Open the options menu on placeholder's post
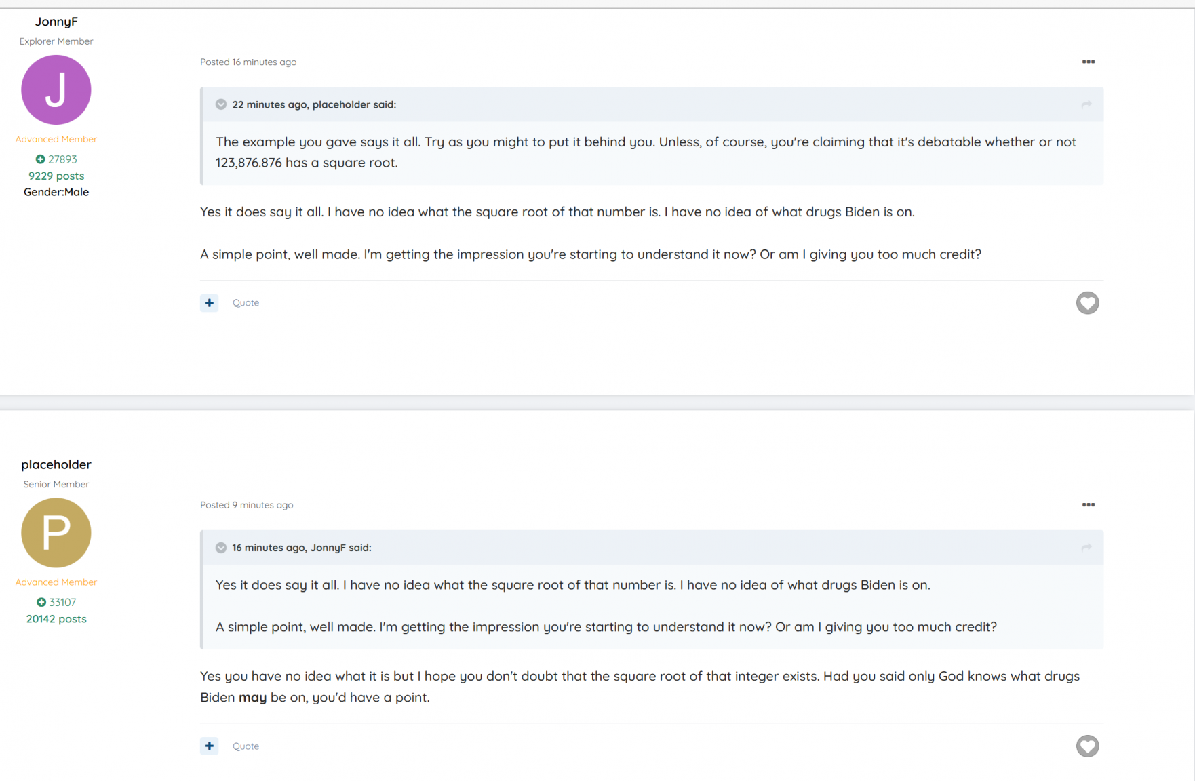Image resolution: width=1195 pixels, height=781 pixels. pyautogui.click(x=1088, y=505)
